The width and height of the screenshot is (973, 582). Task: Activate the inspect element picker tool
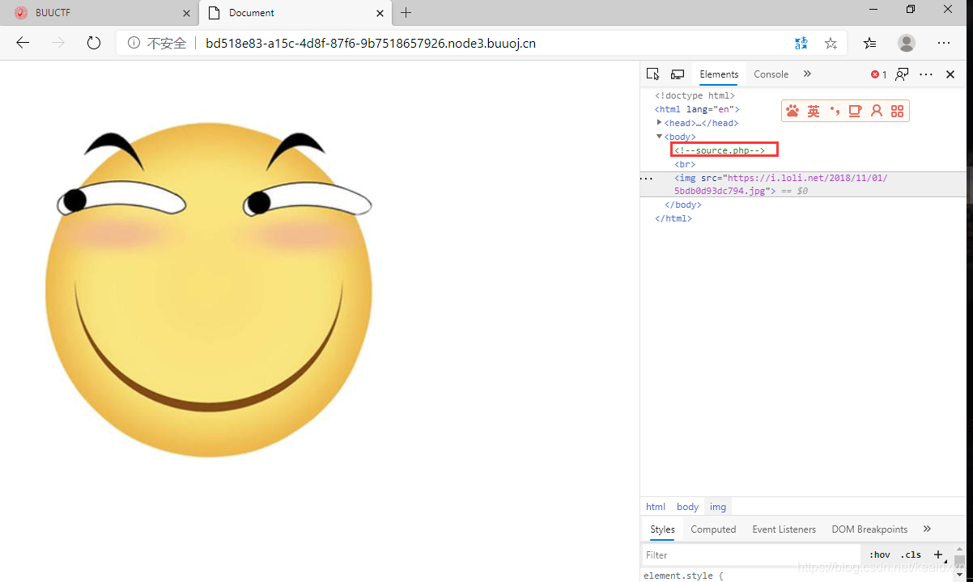point(652,74)
